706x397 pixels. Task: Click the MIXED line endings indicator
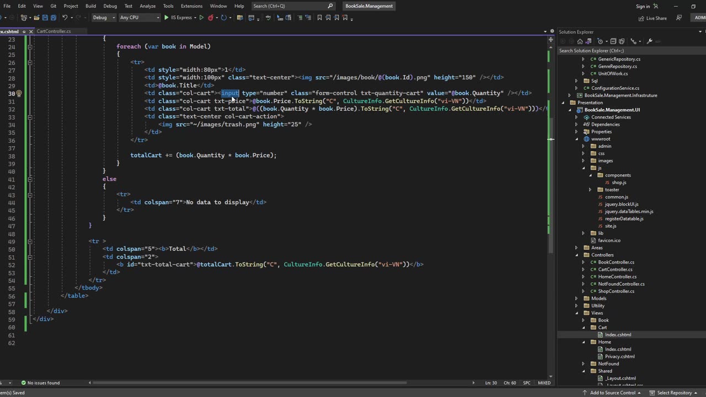(544, 383)
